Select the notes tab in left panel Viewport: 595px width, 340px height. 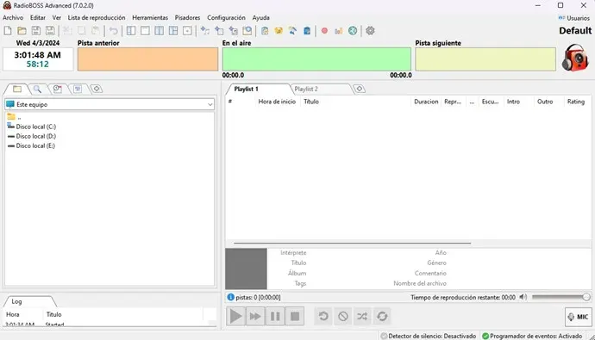(x=78, y=89)
